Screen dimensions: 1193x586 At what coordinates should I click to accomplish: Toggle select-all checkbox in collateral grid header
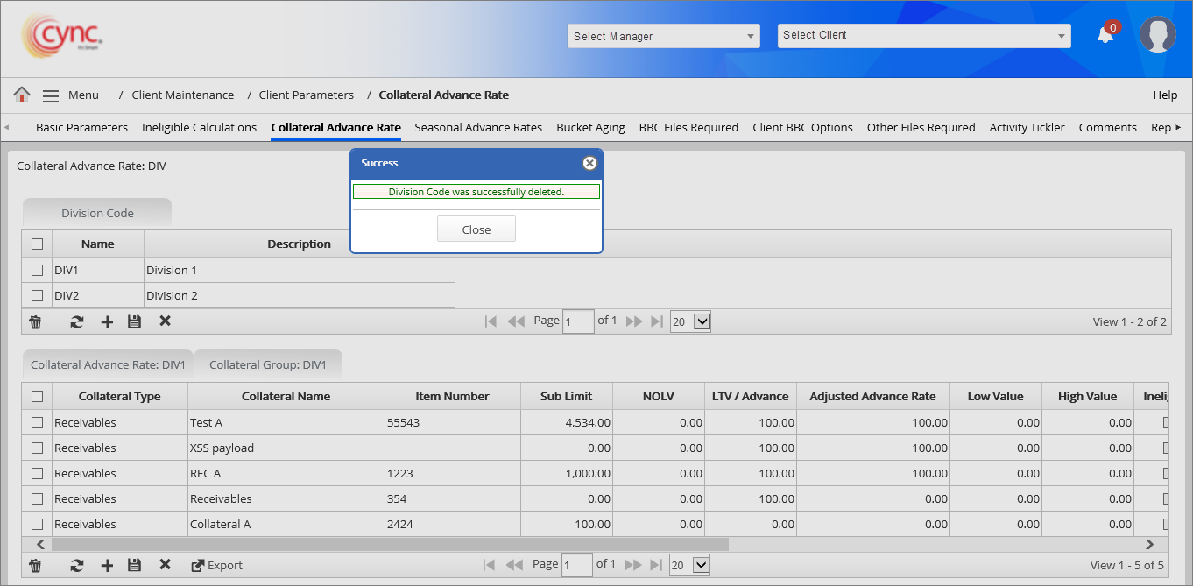tap(37, 396)
